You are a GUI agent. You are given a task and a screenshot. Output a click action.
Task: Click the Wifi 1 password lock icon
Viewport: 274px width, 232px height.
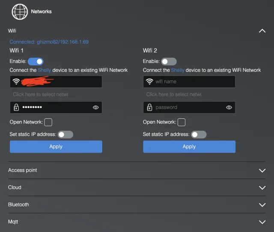pyautogui.click(x=16, y=107)
